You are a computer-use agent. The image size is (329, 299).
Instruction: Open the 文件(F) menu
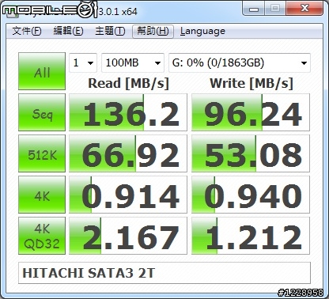[27, 31]
